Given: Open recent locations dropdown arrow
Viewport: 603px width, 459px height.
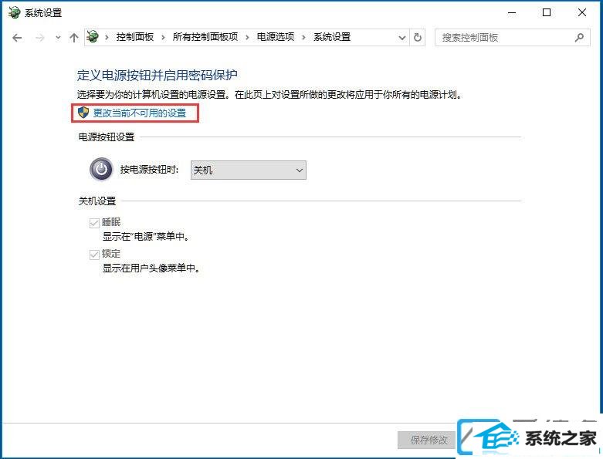Looking at the screenshot, I should (x=58, y=38).
